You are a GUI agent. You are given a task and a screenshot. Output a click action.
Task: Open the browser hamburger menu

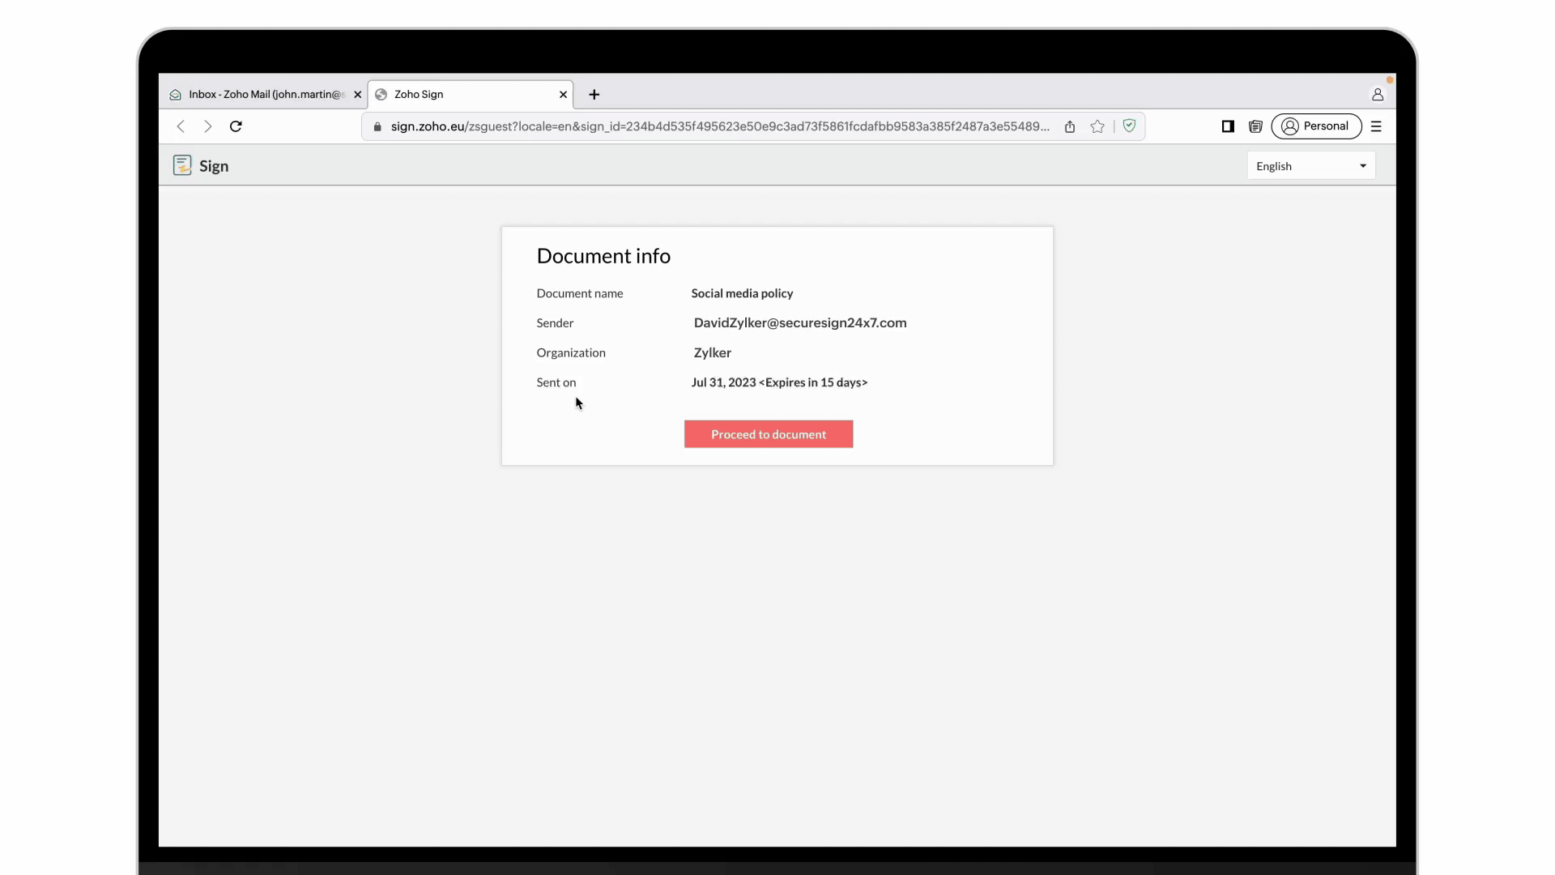point(1376,126)
